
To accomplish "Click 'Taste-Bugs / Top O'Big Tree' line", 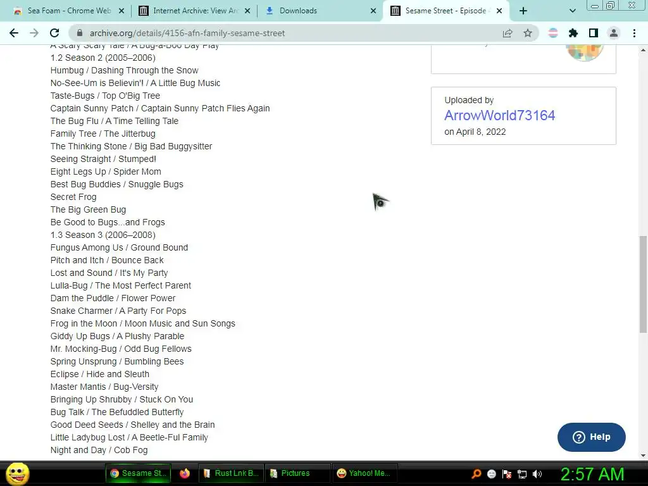I will pos(105,96).
